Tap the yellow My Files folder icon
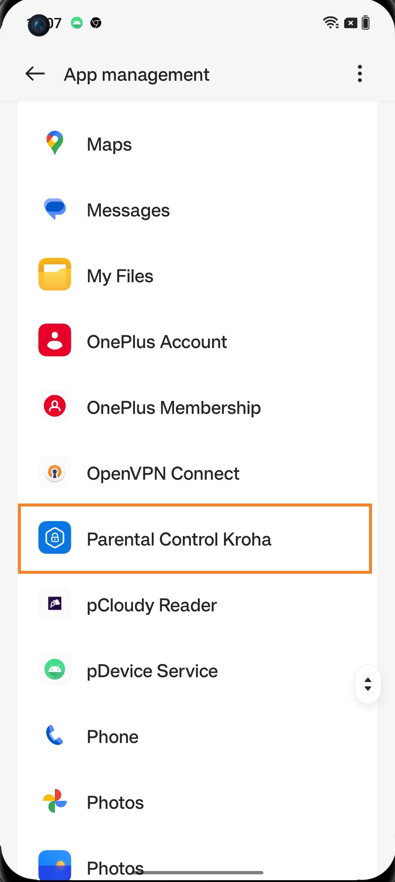The width and height of the screenshot is (395, 882). tap(55, 274)
